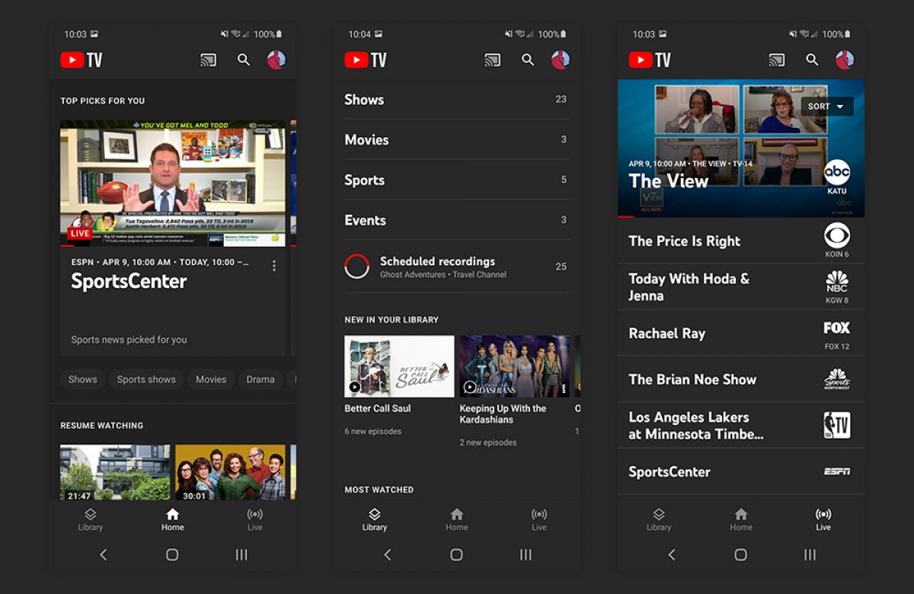Click the red progress bar under SportsCenter video
This screenshot has width=914, height=594.
pyautogui.click(x=67, y=246)
